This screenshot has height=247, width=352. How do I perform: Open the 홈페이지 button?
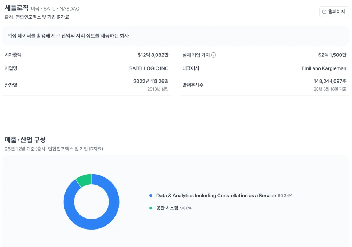334,12
